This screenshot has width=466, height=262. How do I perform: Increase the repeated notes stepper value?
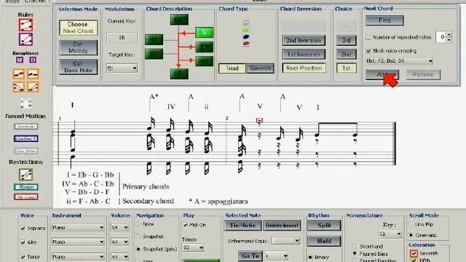pyautogui.click(x=449, y=34)
